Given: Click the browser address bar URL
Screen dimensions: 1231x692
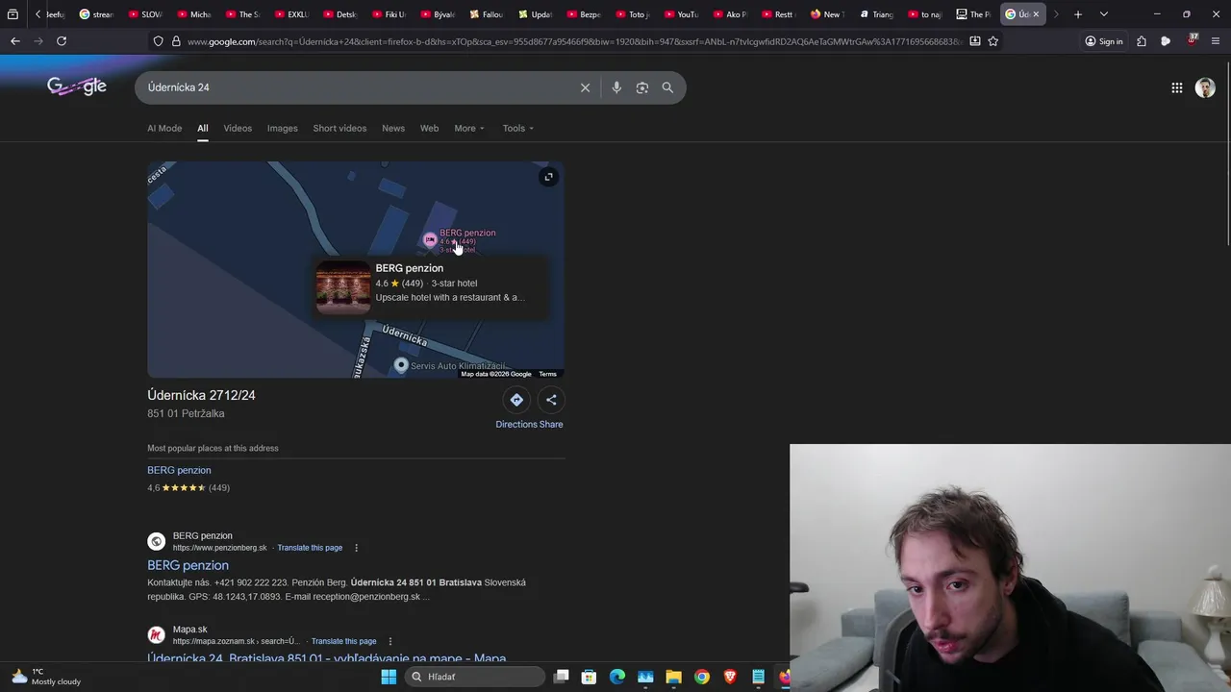Looking at the screenshot, I should [574, 41].
